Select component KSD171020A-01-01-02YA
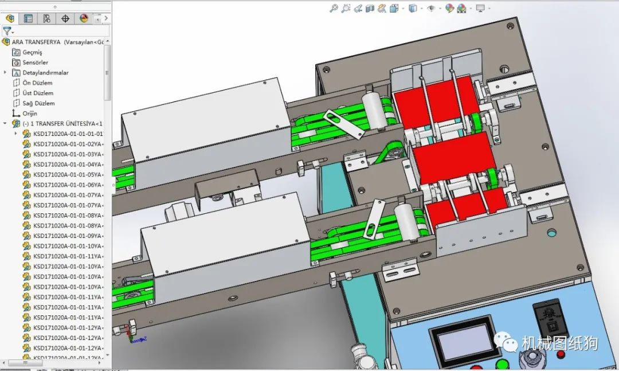The width and height of the screenshot is (619, 371). pyautogui.click(x=63, y=144)
